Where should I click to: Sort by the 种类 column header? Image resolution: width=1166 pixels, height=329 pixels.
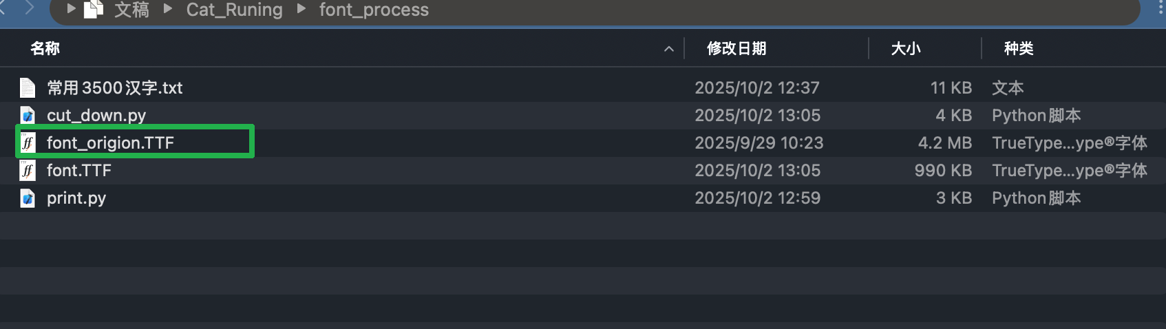click(1018, 48)
